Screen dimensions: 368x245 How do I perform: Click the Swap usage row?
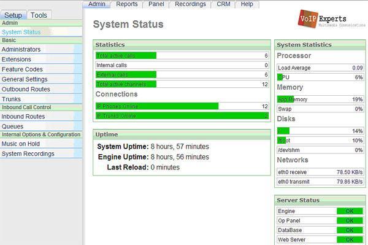320,109
